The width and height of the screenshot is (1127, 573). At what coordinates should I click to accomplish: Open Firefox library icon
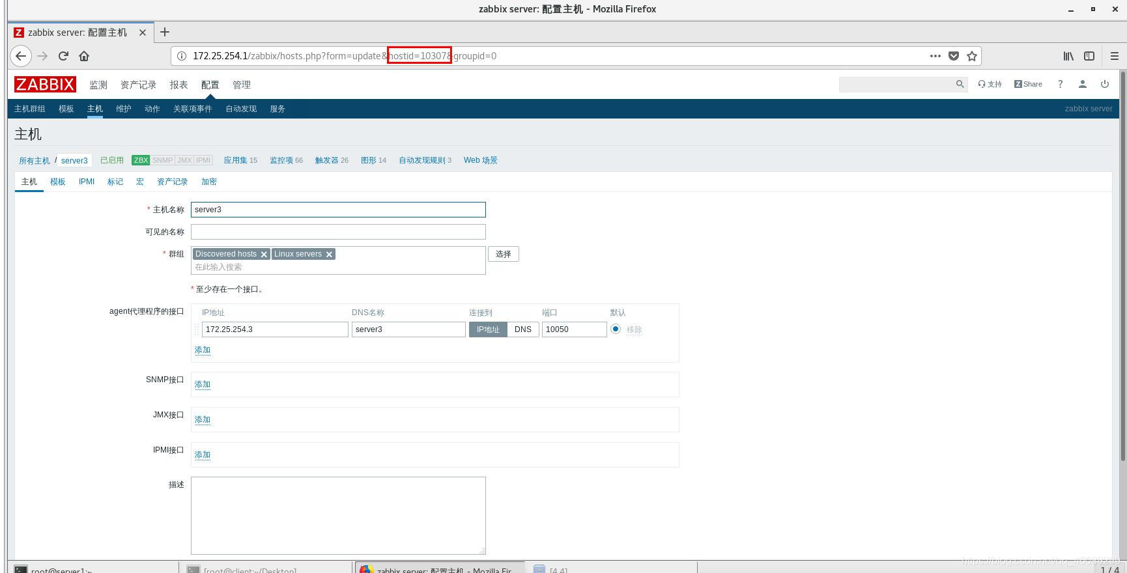coord(1068,56)
